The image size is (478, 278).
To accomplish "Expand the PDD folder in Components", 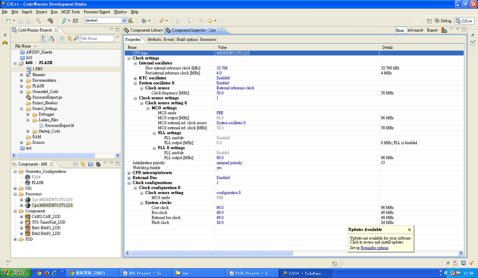I will [x=15, y=239].
